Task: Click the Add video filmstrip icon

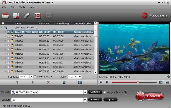Action: pos(16,16)
